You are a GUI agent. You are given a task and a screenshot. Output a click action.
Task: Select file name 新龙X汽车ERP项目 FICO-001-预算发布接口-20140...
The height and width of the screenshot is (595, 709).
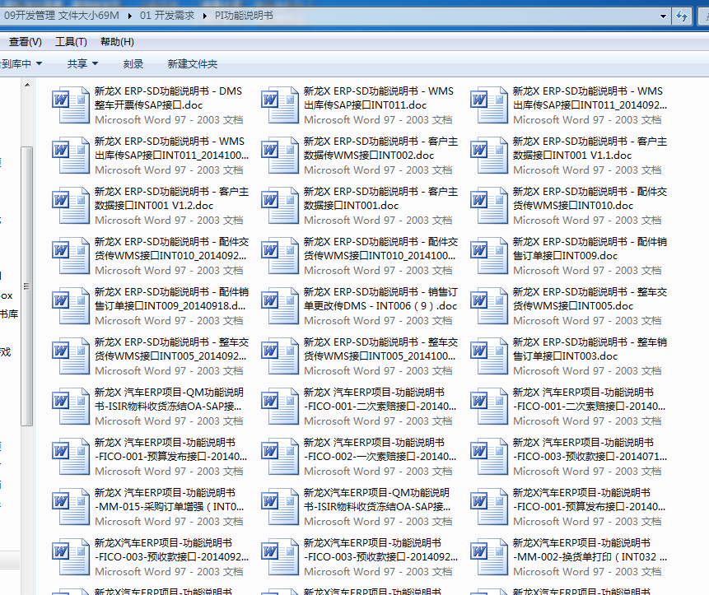click(589, 500)
